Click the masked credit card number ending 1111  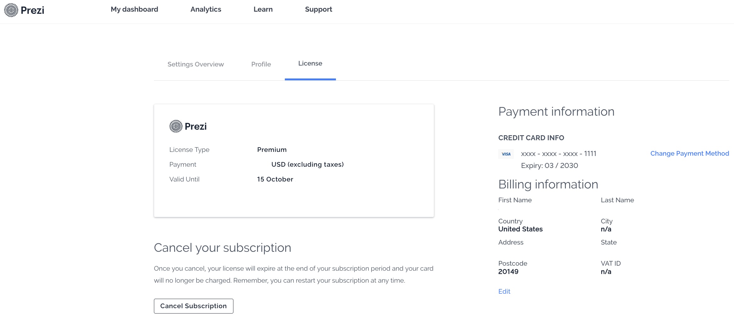click(x=558, y=154)
